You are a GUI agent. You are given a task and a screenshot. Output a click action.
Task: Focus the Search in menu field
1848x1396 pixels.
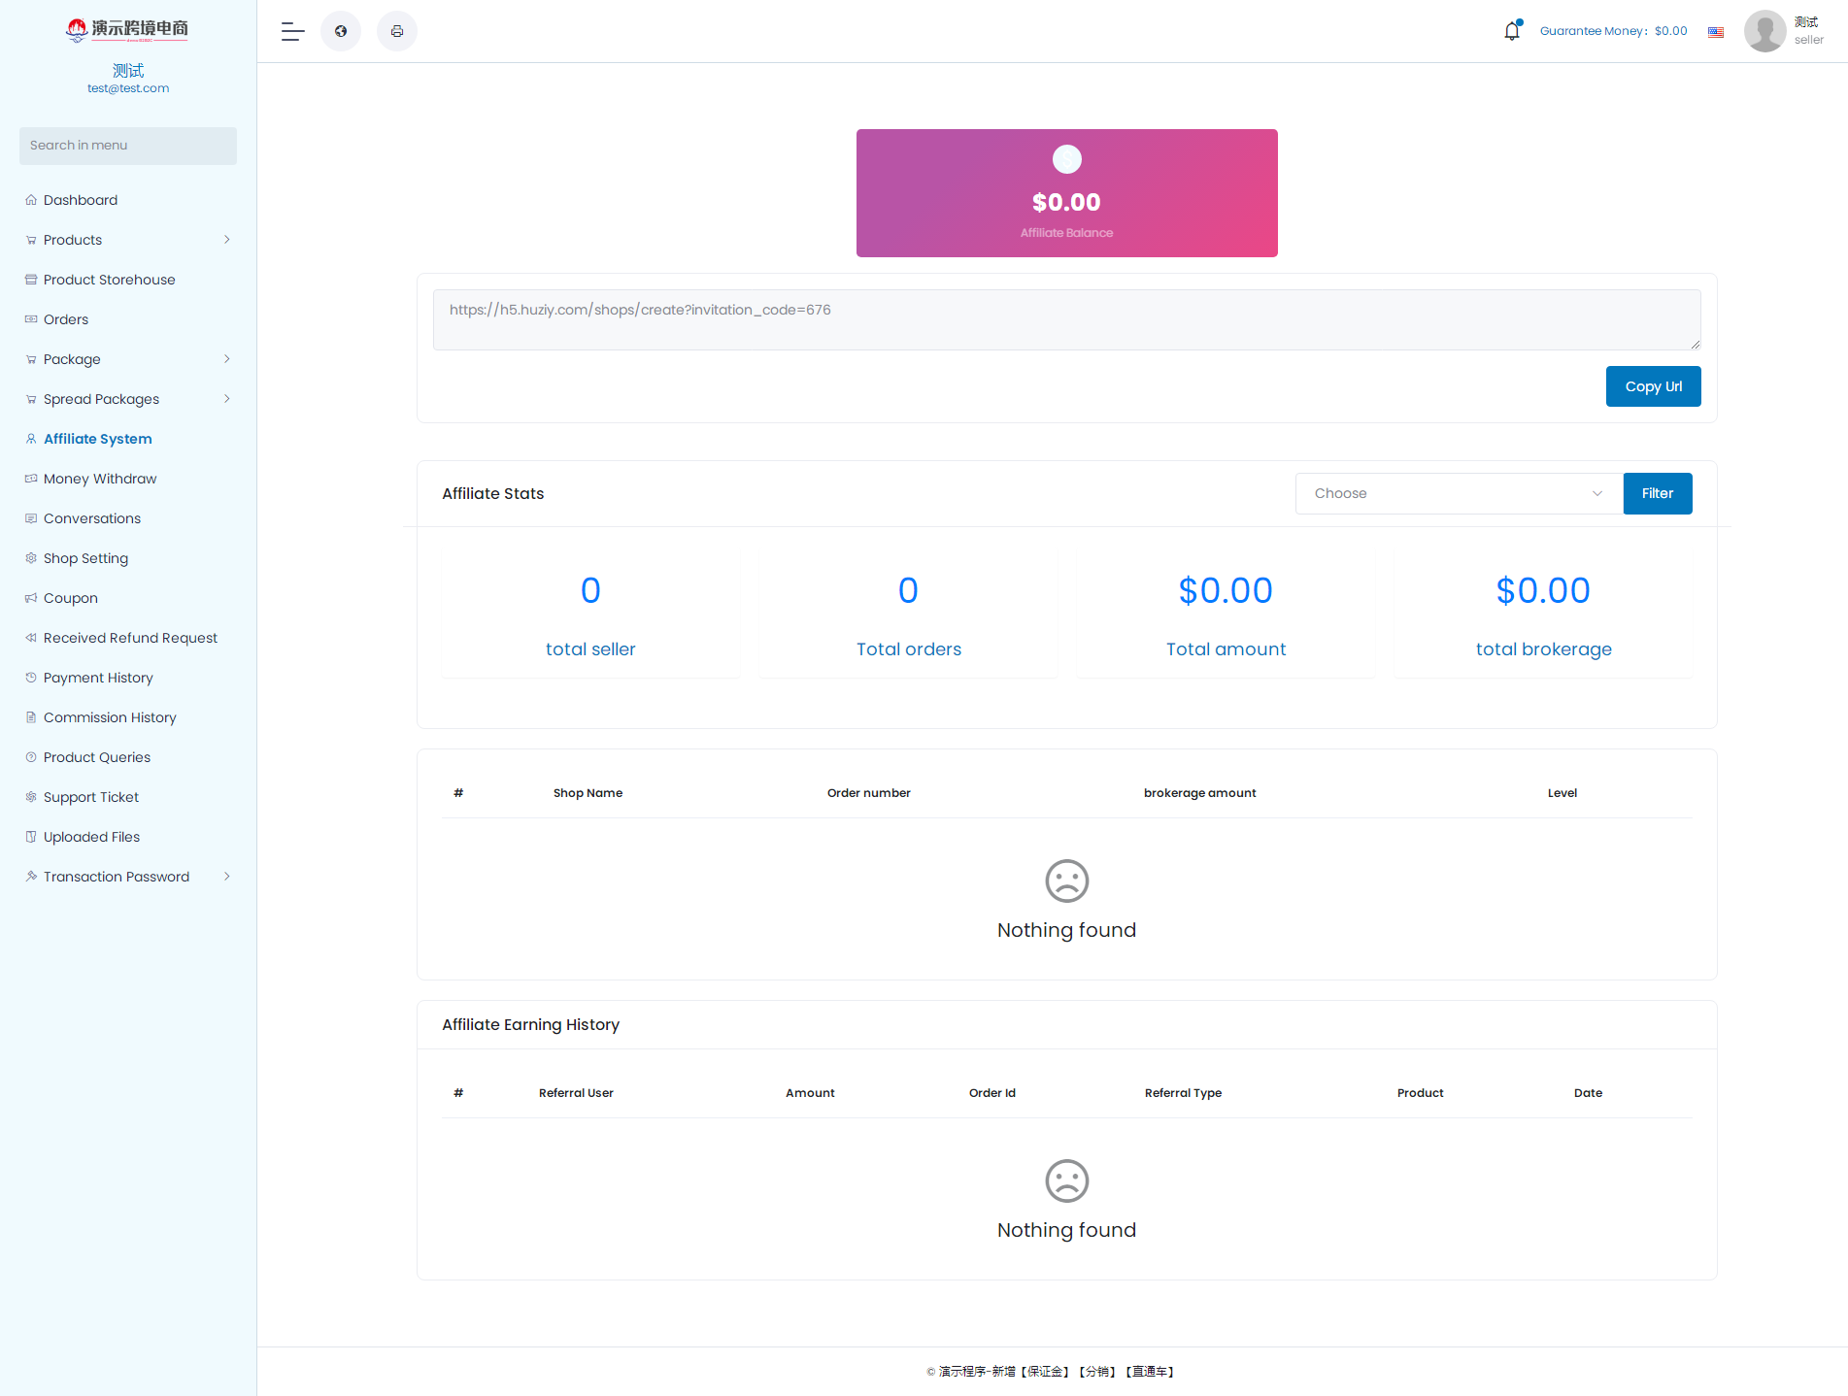127,146
